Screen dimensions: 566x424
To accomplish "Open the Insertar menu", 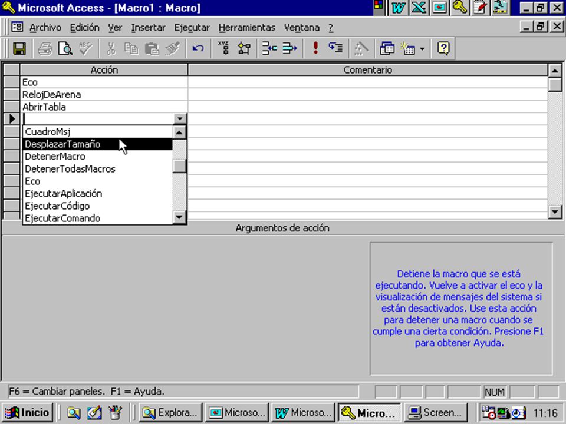I will pyautogui.click(x=148, y=28).
